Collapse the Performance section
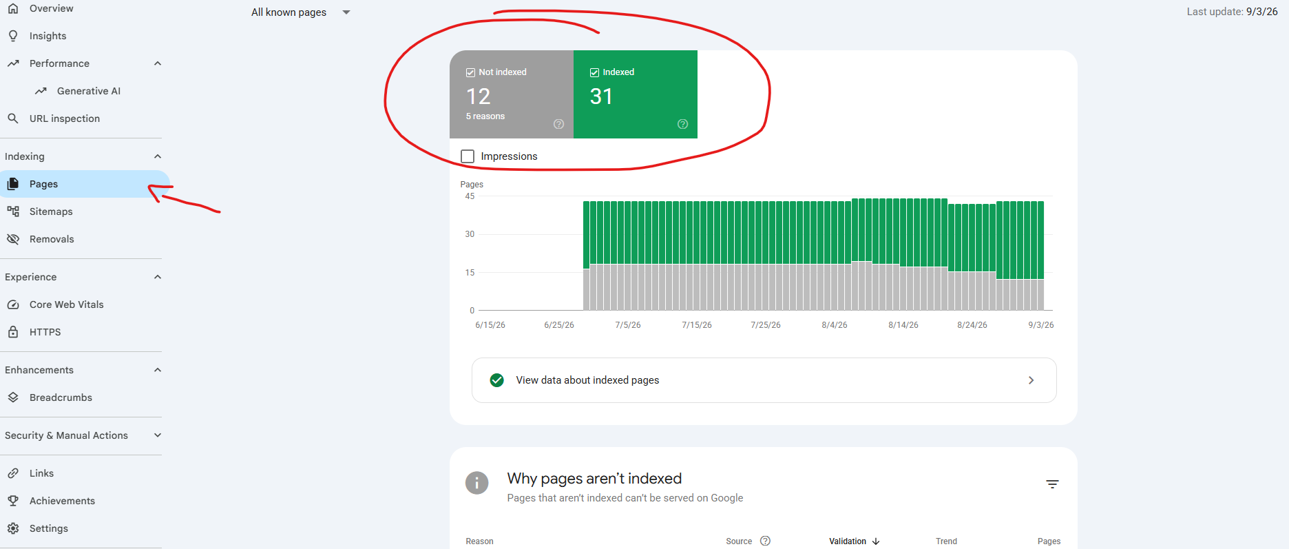The height and width of the screenshot is (549, 1289). [x=158, y=63]
